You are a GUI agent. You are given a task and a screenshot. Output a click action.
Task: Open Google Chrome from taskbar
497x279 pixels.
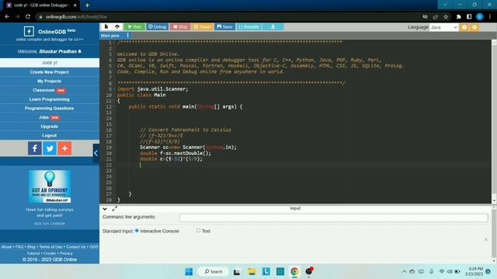294,272
